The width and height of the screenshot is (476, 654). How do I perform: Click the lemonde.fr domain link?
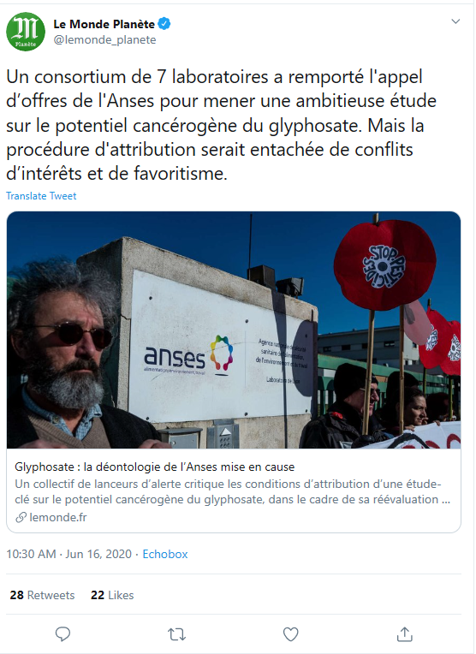(x=58, y=518)
